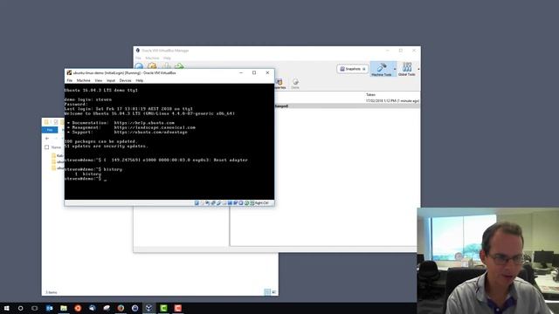Open View menu in the ubuntu VM window
Screen dimensions: 559x314
point(99,81)
